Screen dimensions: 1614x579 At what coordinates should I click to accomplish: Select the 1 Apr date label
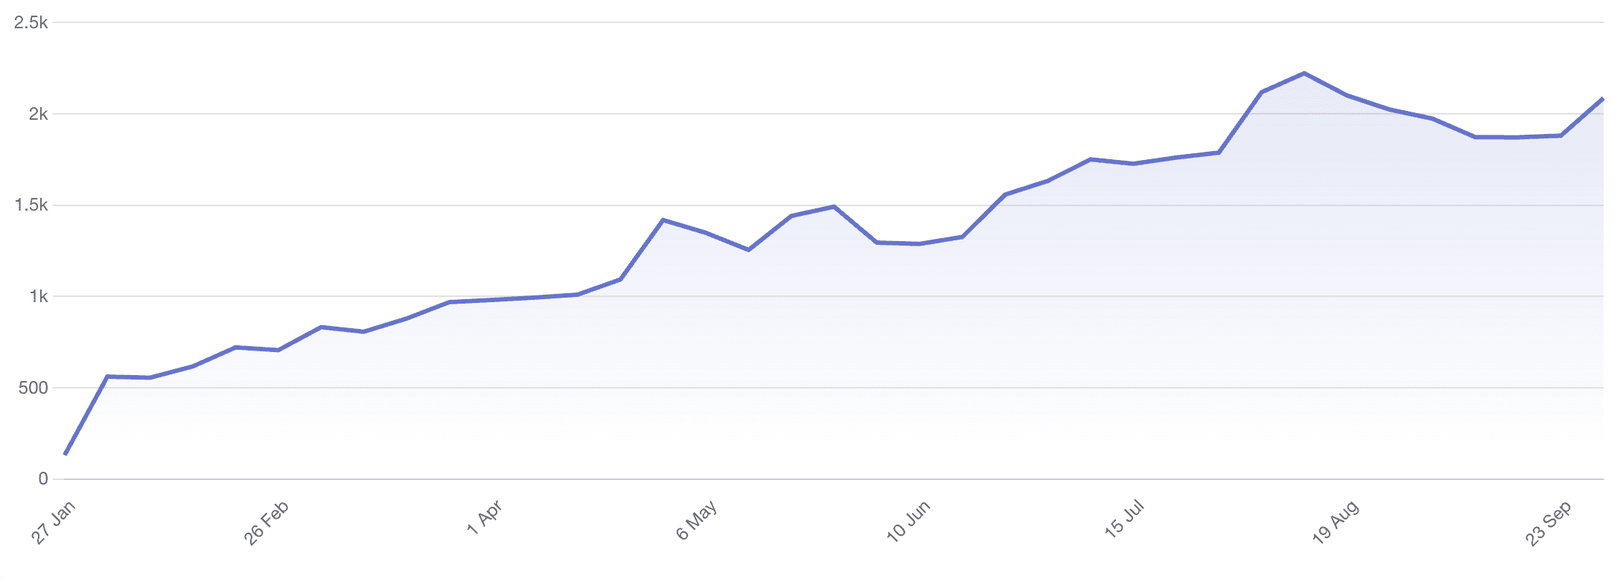(x=484, y=518)
